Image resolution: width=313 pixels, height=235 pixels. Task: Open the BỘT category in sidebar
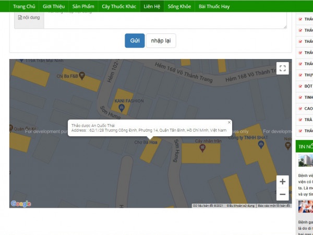308,86
